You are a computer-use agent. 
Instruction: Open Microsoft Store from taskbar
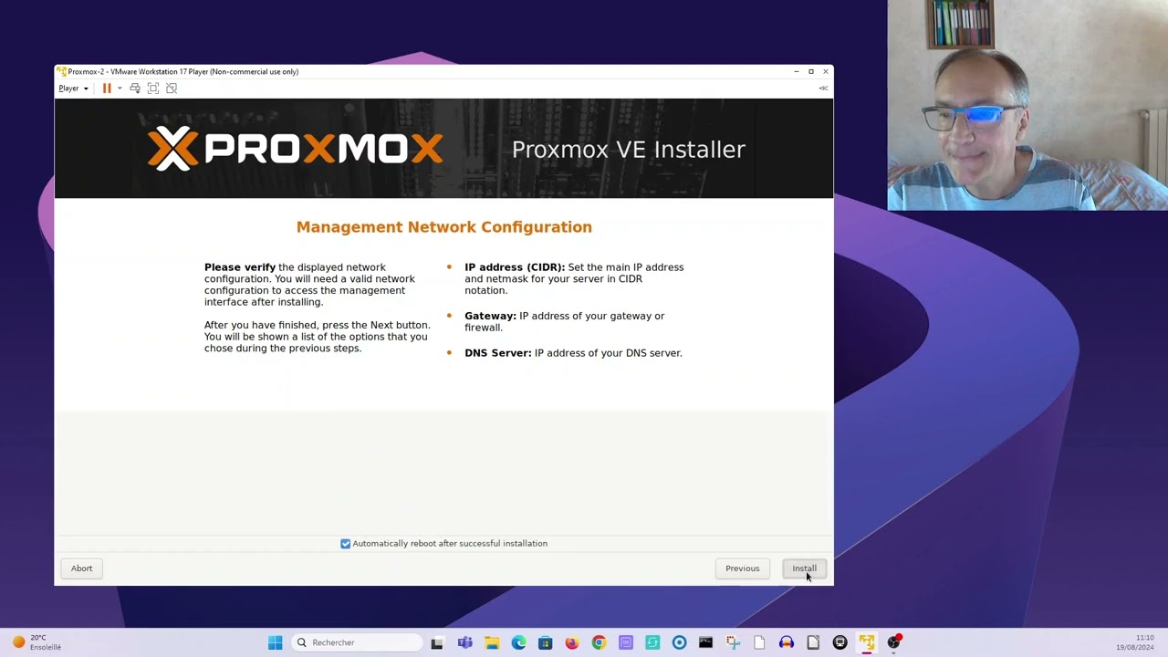click(545, 642)
